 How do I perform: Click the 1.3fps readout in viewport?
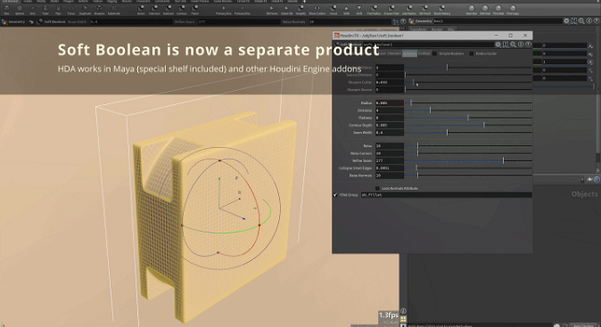388,315
